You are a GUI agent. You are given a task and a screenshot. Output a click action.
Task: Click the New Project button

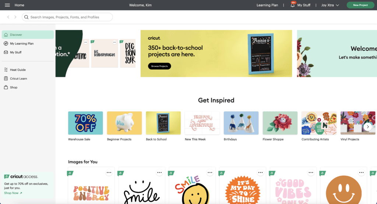tap(360, 5)
